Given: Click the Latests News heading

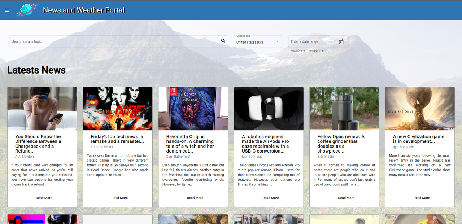Looking at the screenshot, I should point(36,70).
